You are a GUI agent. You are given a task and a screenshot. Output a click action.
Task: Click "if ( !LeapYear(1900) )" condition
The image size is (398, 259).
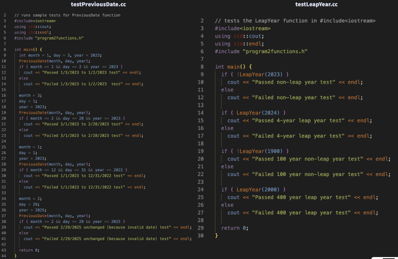coord(255,151)
